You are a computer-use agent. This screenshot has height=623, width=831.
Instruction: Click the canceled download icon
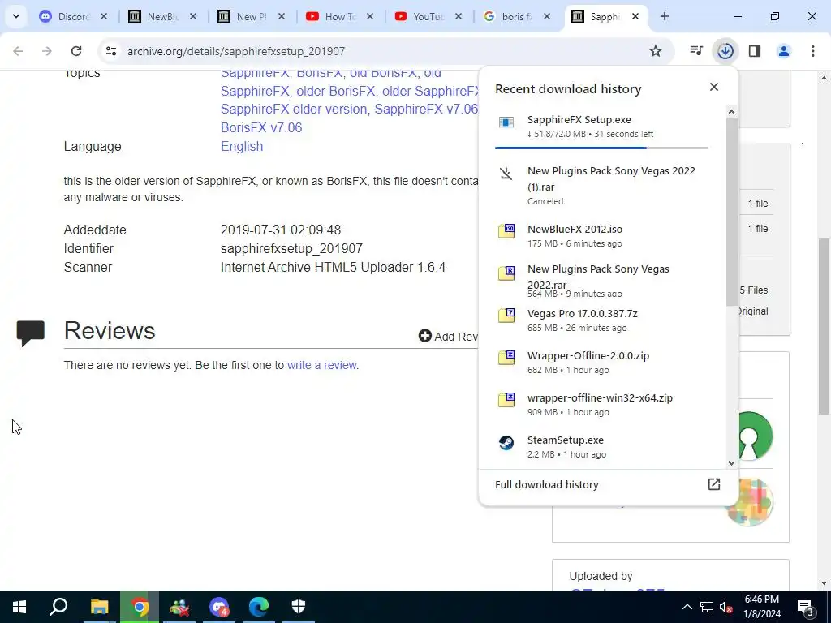[x=506, y=174]
